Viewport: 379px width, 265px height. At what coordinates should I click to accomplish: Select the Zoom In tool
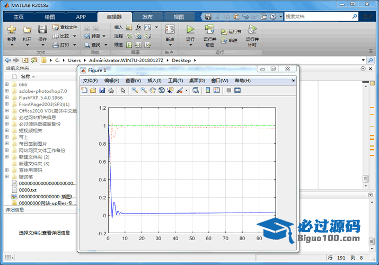click(135, 90)
